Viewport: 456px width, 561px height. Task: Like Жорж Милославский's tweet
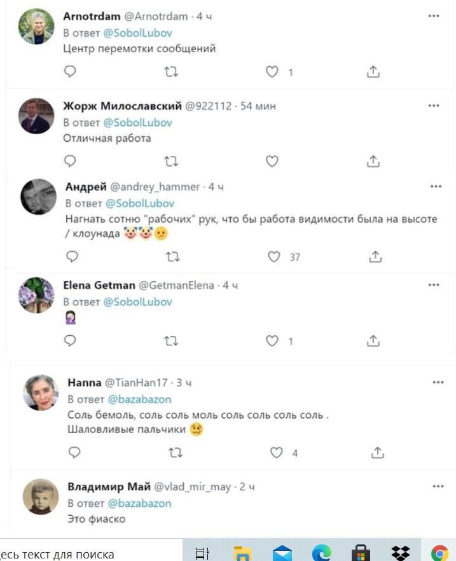point(272,161)
